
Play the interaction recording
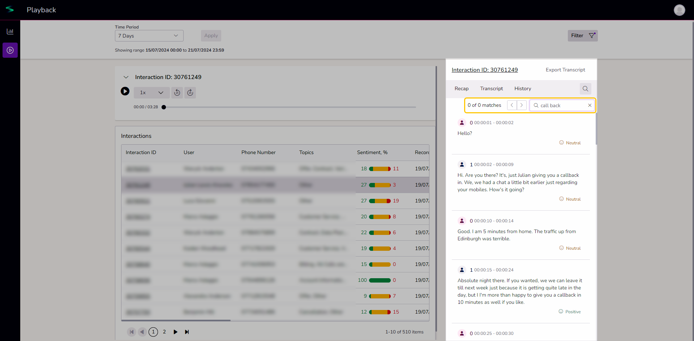pos(125,91)
